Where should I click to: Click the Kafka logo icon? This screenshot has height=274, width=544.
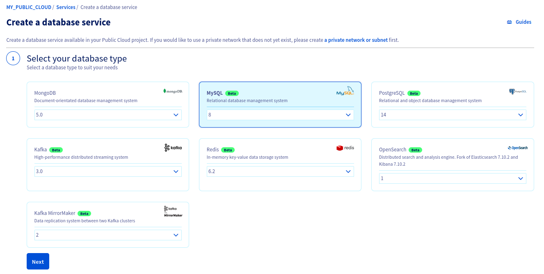(173, 148)
